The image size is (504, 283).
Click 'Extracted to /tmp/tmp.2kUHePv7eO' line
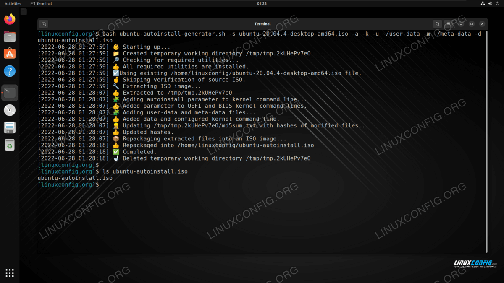click(135, 93)
